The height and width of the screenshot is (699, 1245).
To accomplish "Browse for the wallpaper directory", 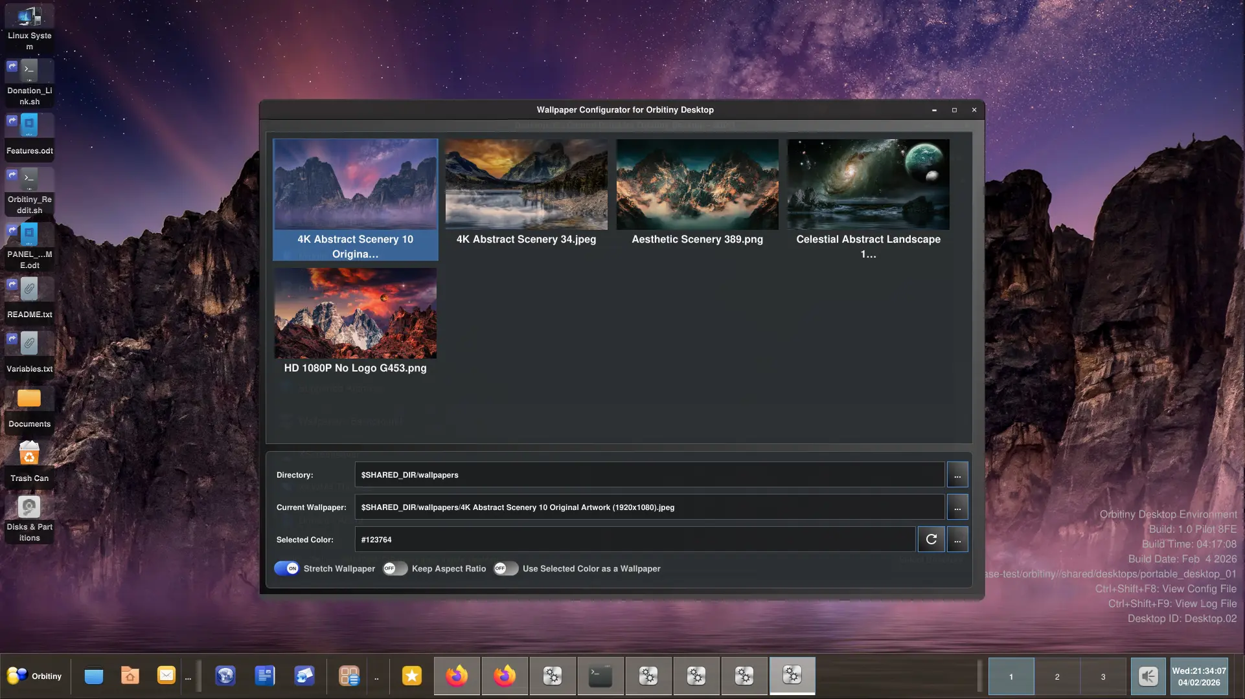I will [x=957, y=475].
